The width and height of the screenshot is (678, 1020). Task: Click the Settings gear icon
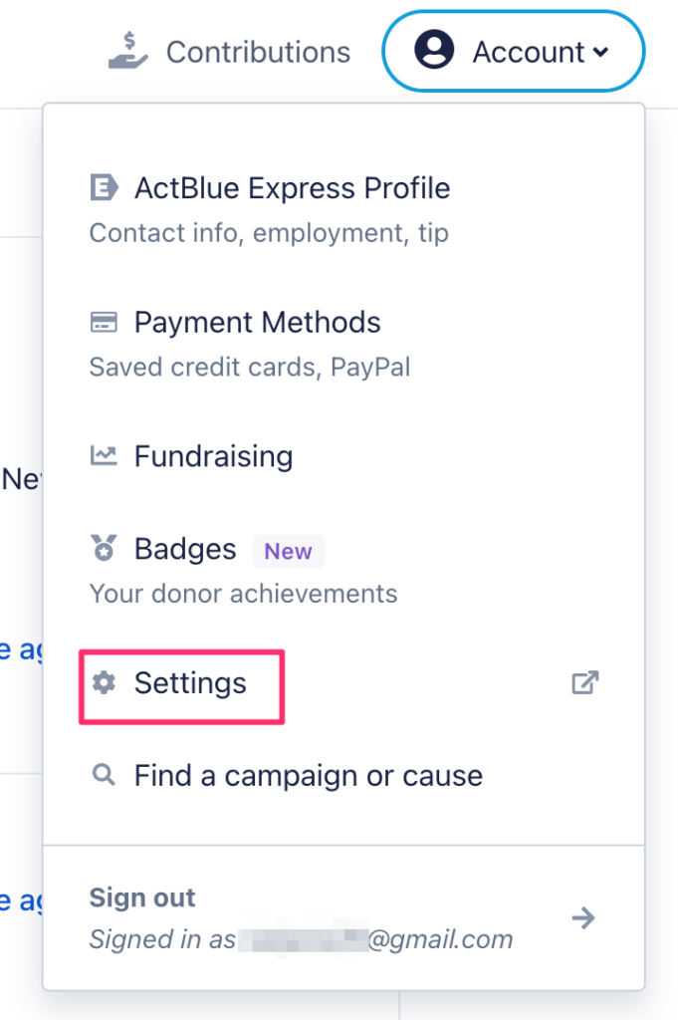(x=104, y=682)
